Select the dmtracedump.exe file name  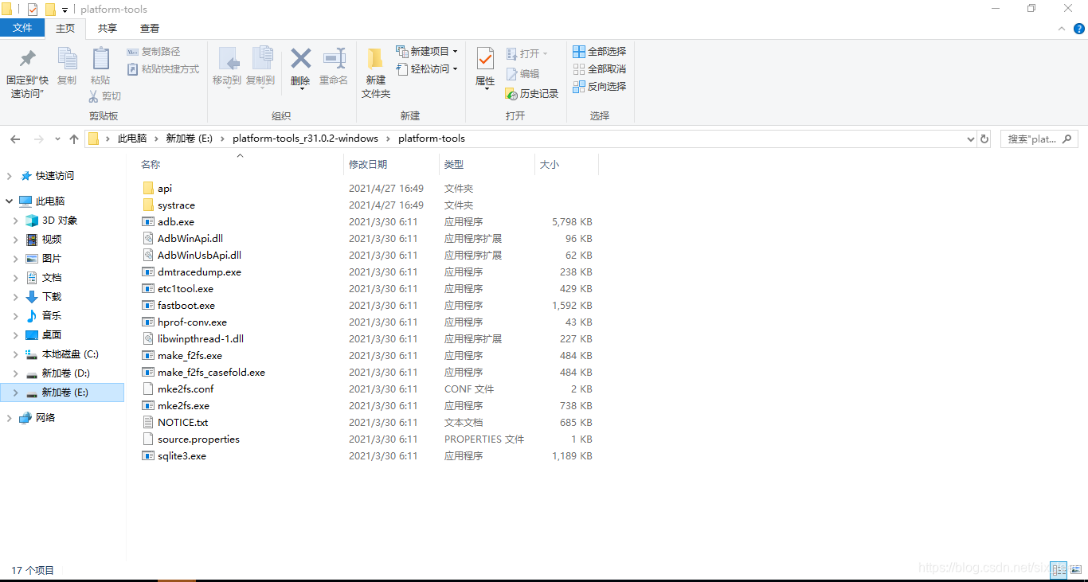199,272
